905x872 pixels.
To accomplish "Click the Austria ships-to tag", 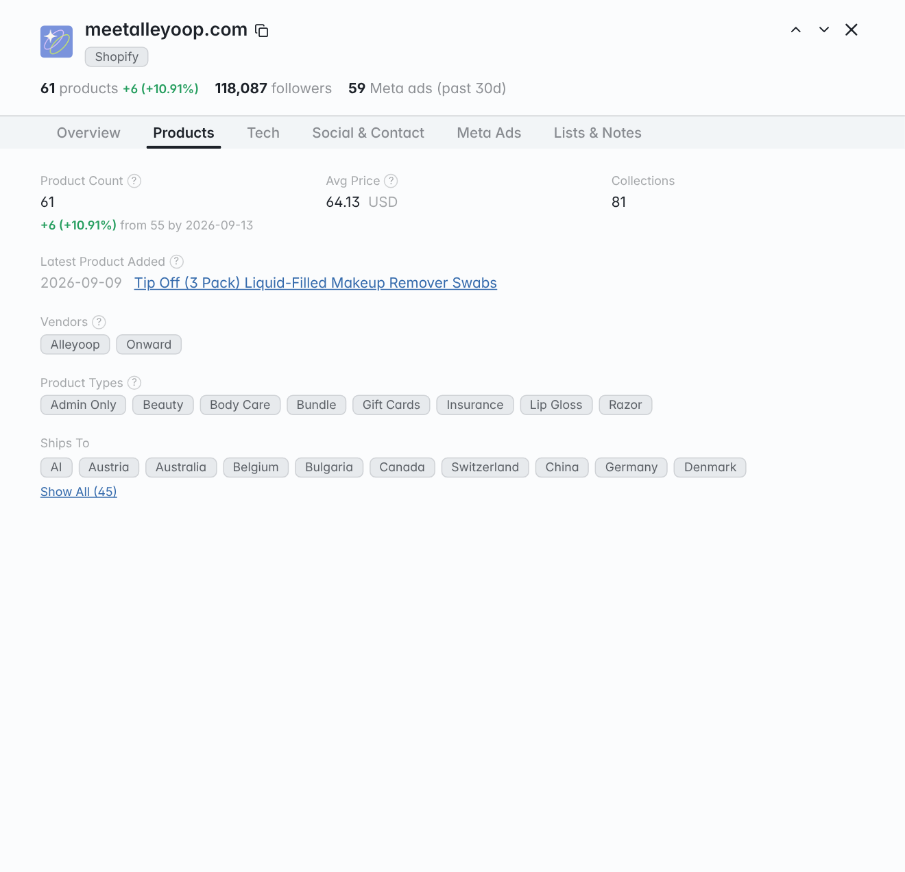I will tap(109, 467).
